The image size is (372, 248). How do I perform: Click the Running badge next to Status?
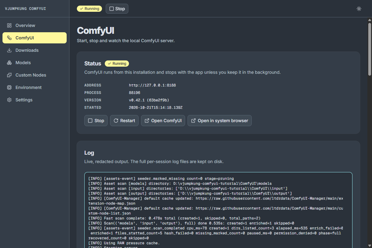[x=117, y=64]
